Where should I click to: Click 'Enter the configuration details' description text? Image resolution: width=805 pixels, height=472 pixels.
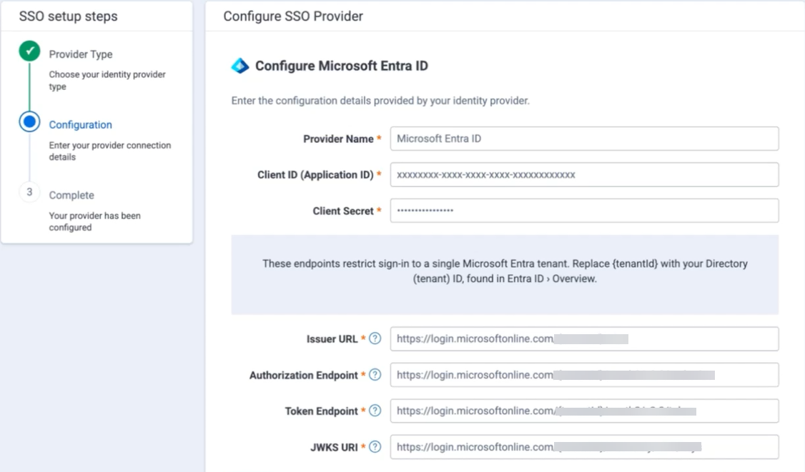380,101
